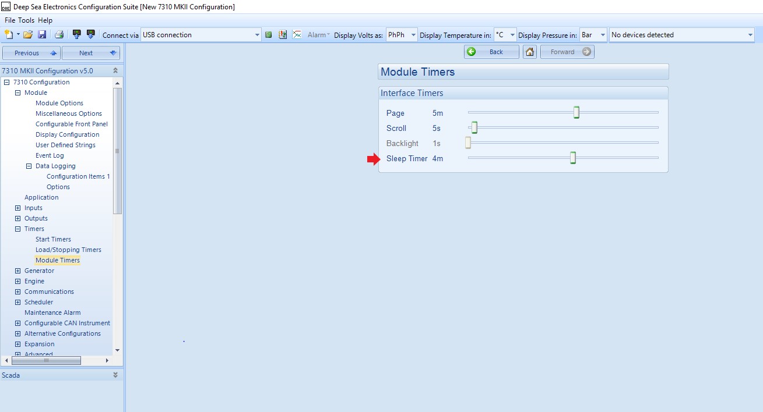
Task: Click the green module icon after Connect via
Action: coord(269,35)
